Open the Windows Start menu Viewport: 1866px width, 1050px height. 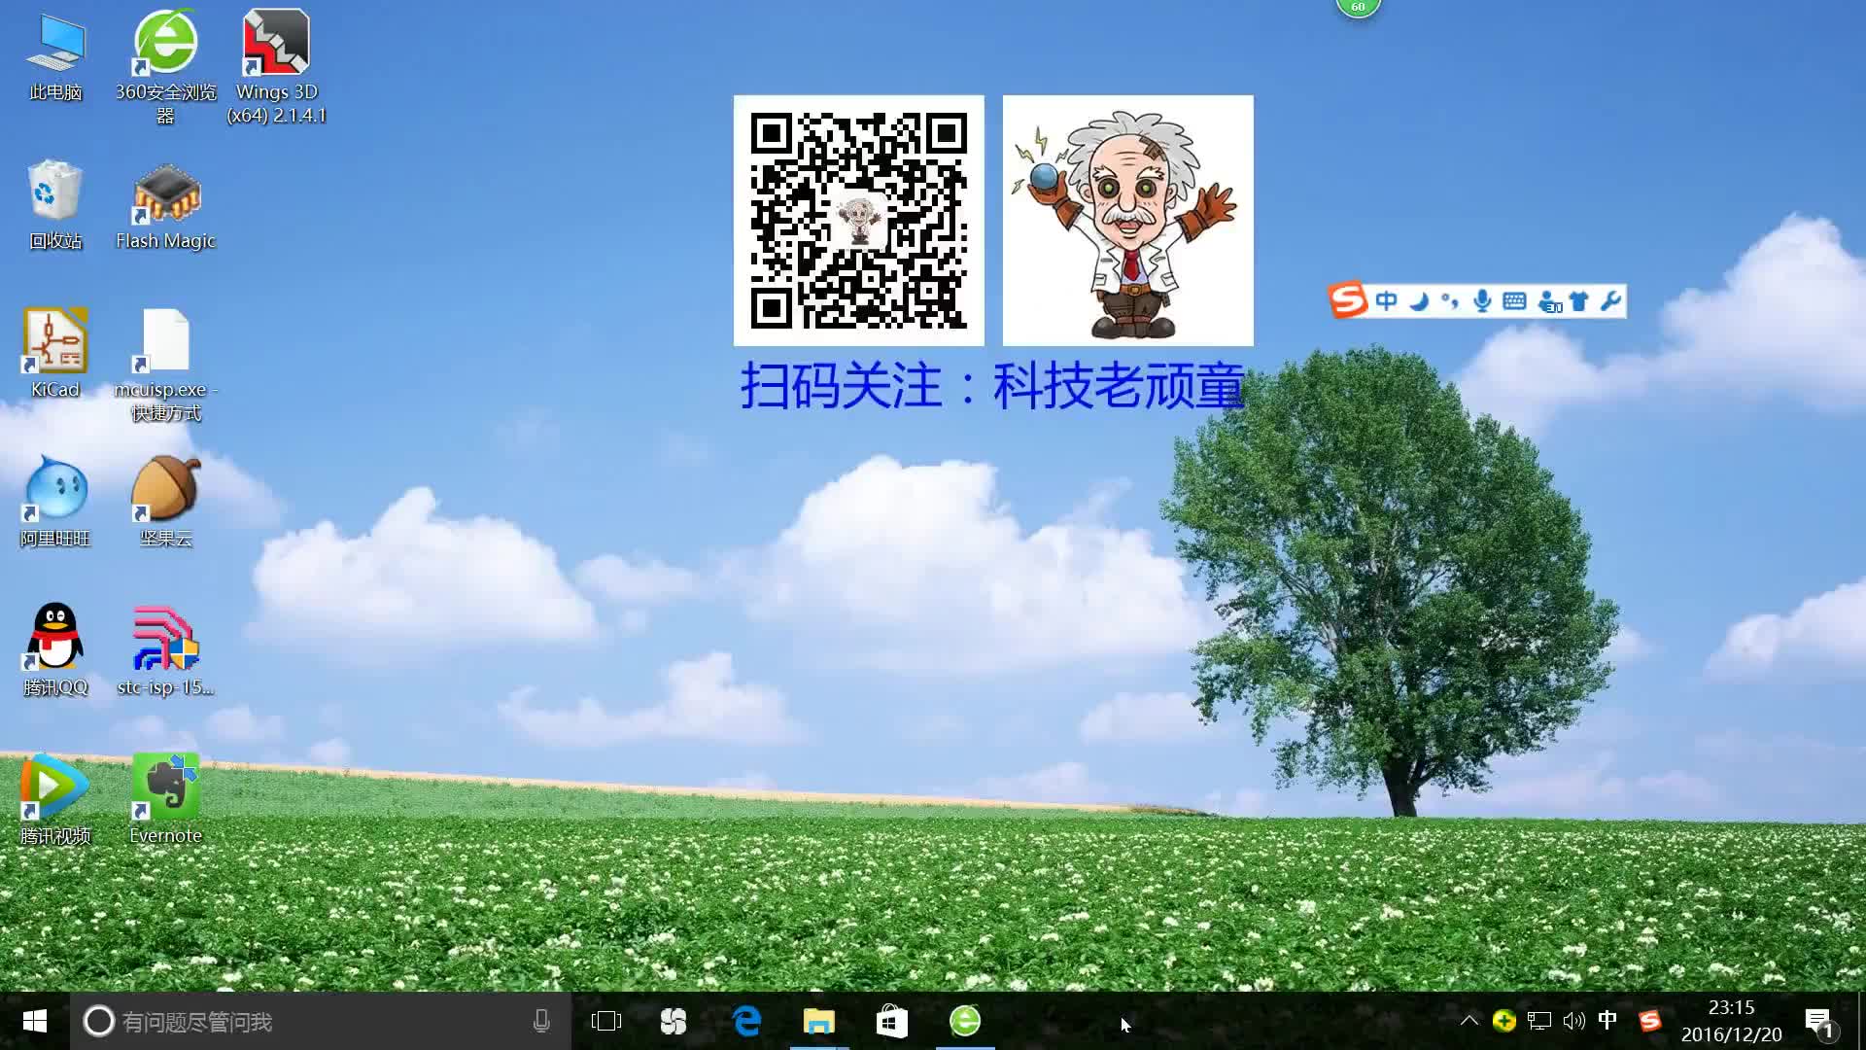click(x=35, y=1021)
